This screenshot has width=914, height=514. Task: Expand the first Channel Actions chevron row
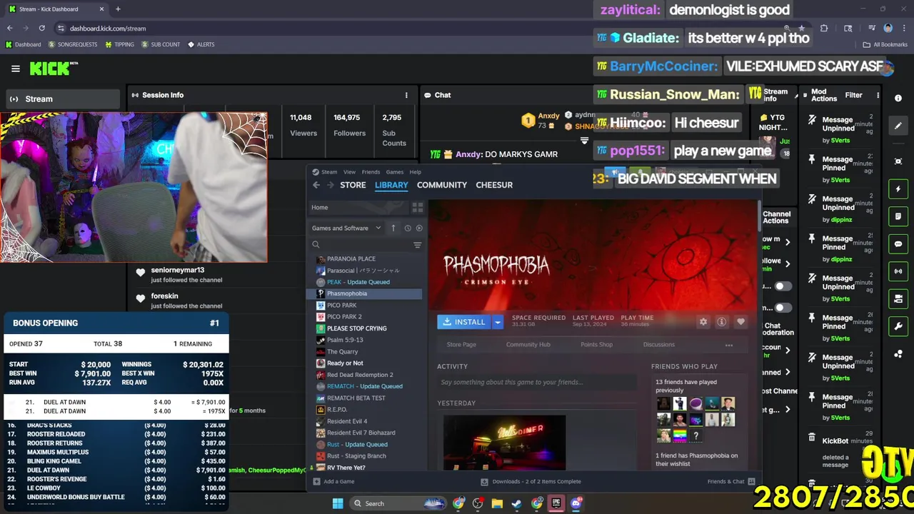(788, 243)
